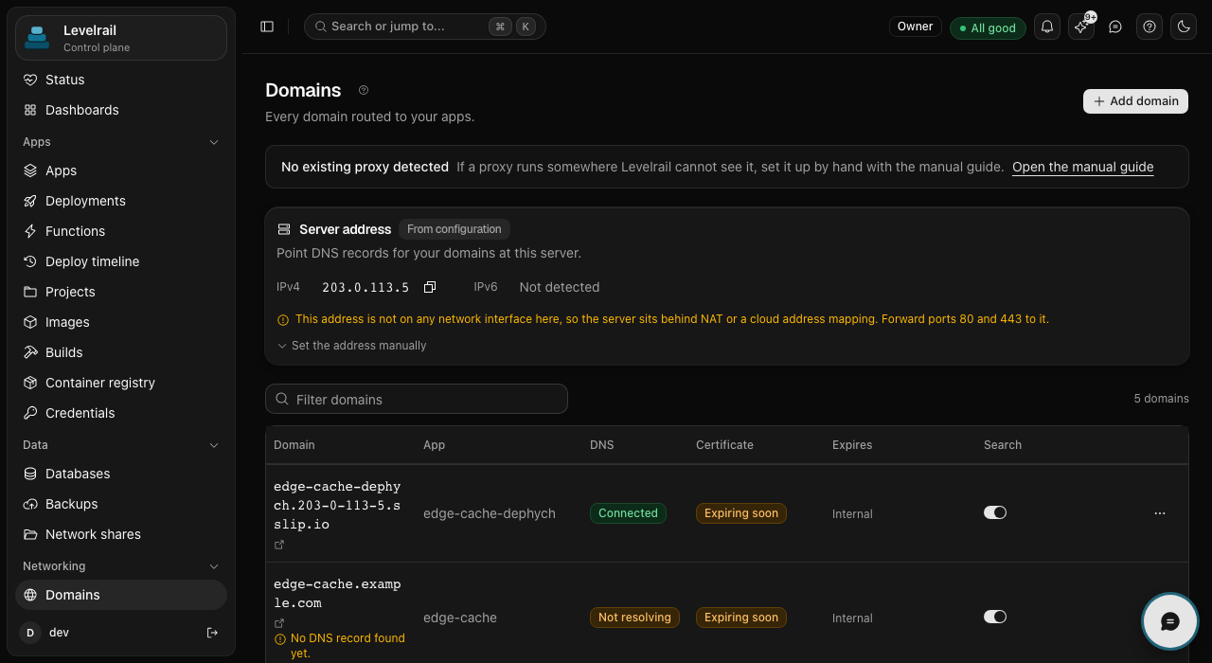Image resolution: width=1212 pixels, height=663 pixels.
Task: Open Deploy timeline in sidebar
Action: pyautogui.click(x=121, y=261)
